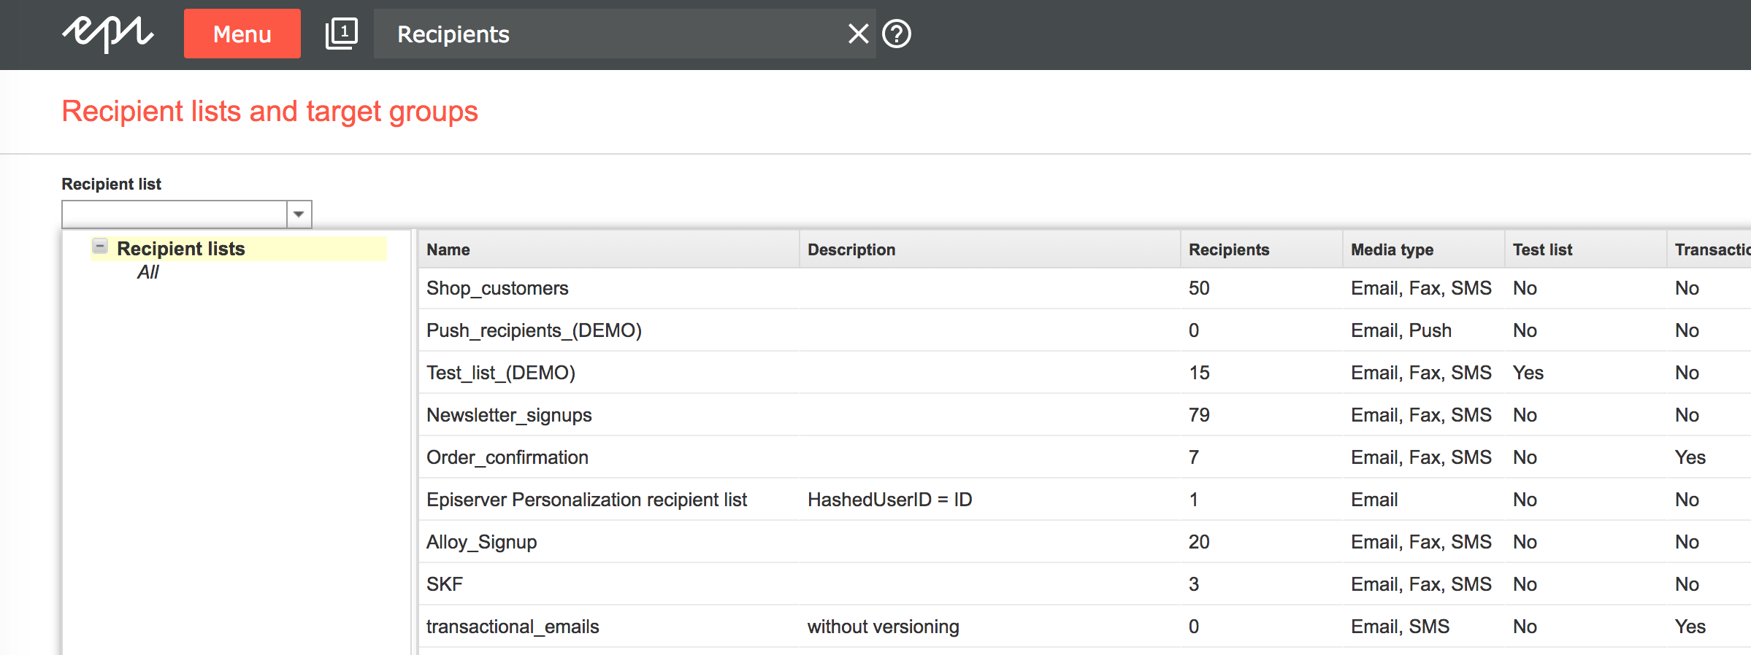Select the Shop_customers list row

[x=497, y=288]
